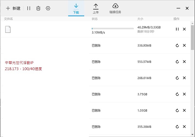Pause the 3.33GB download in progress
The height and width of the screenshot is (137, 195).
click(177, 29)
